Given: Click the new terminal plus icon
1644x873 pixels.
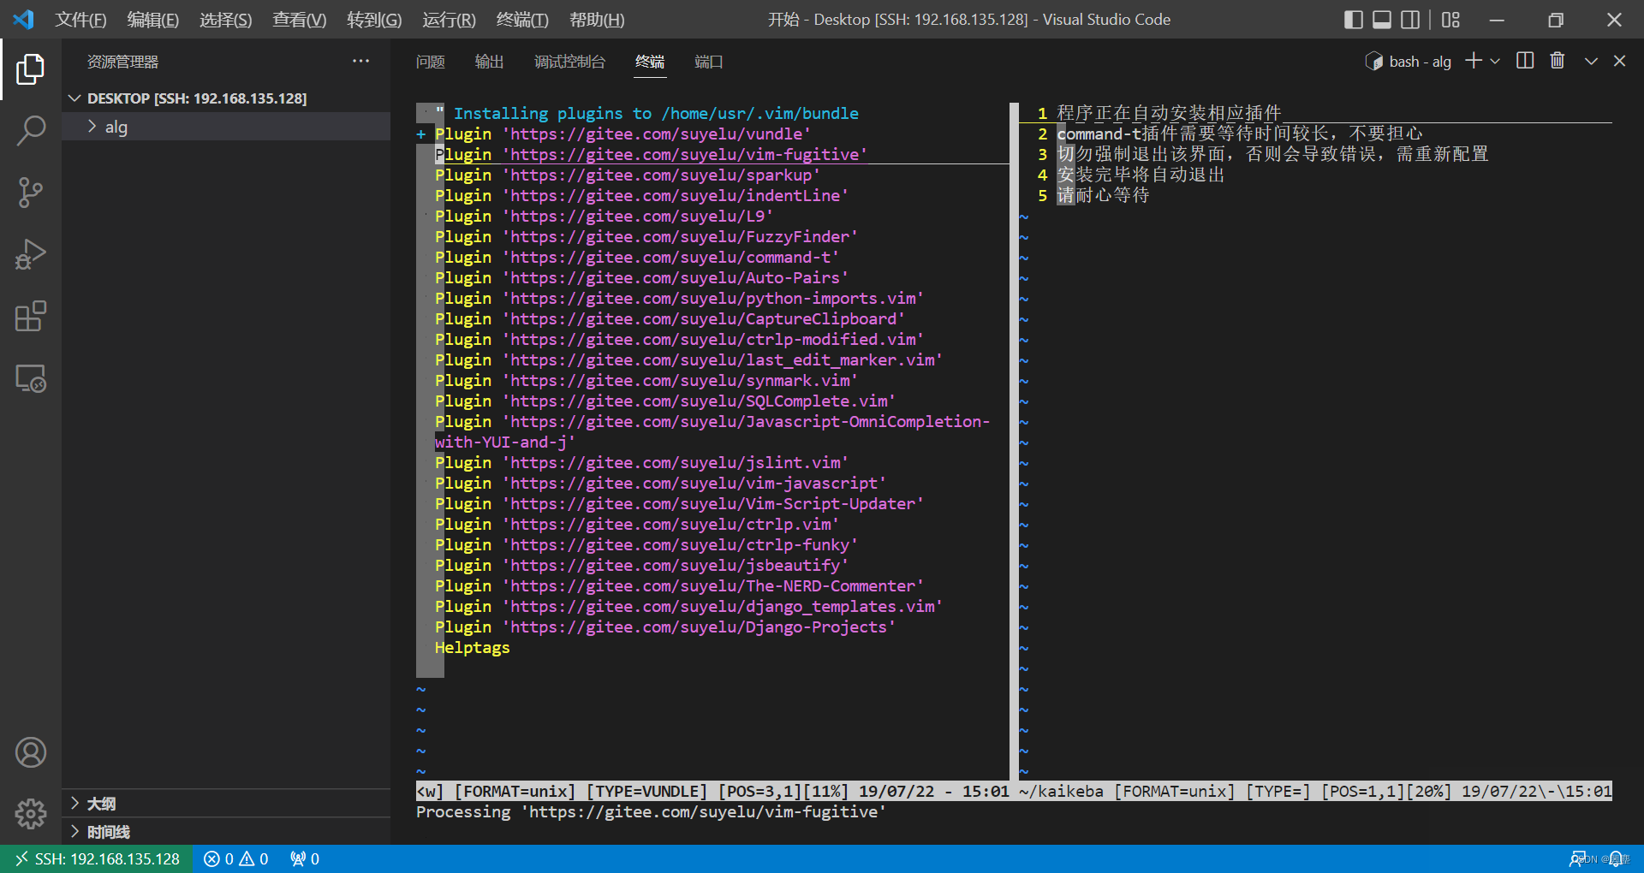Looking at the screenshot, I should tap(1474, 61).
